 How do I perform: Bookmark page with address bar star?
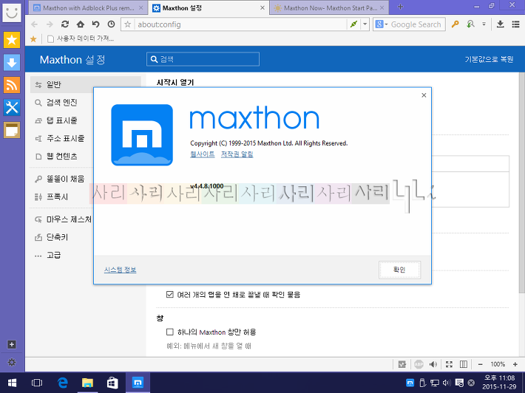point(128,24)
